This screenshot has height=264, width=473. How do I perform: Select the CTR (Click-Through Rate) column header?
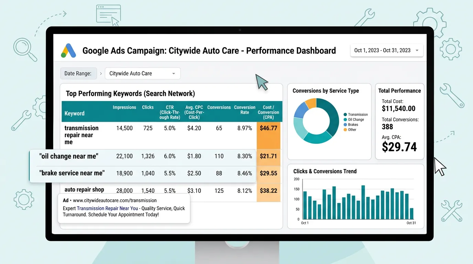[170, 112]
